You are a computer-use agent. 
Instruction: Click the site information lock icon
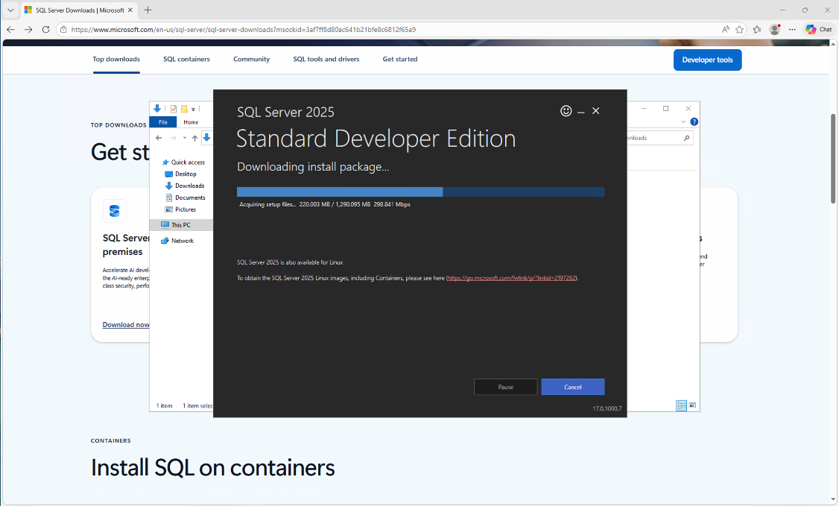coord(63,29)
